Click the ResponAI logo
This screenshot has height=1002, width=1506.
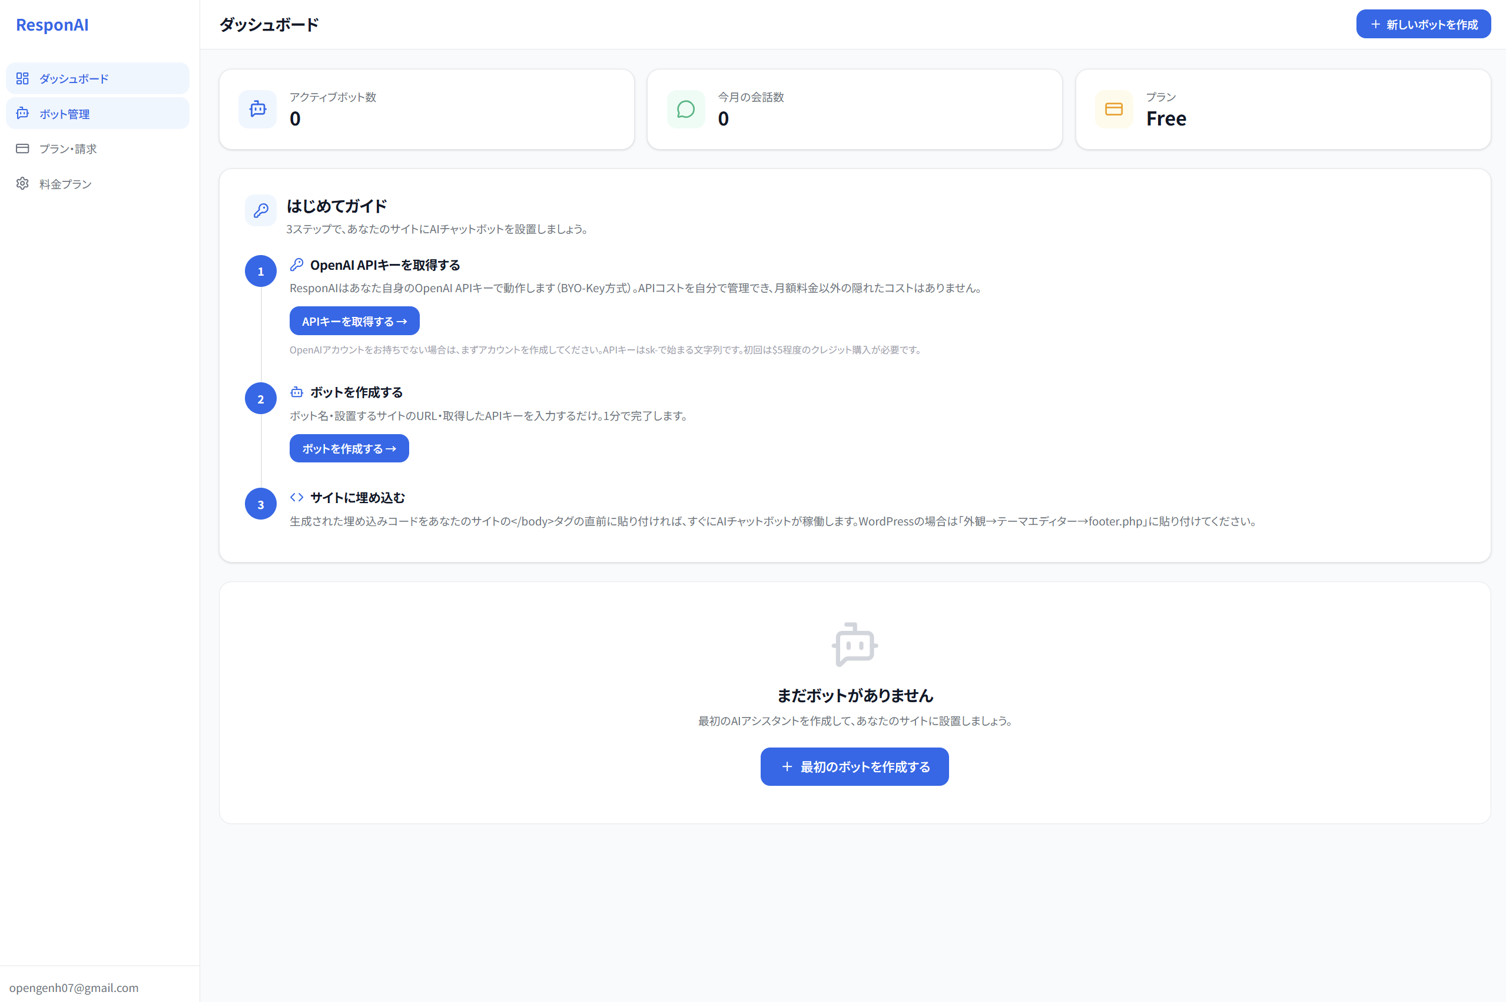point(52,25)
